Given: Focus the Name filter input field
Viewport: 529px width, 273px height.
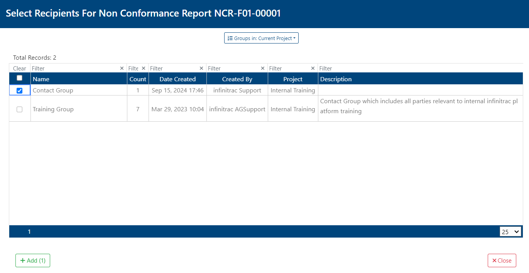Looking at the screenshot, I should coord(75,68).
